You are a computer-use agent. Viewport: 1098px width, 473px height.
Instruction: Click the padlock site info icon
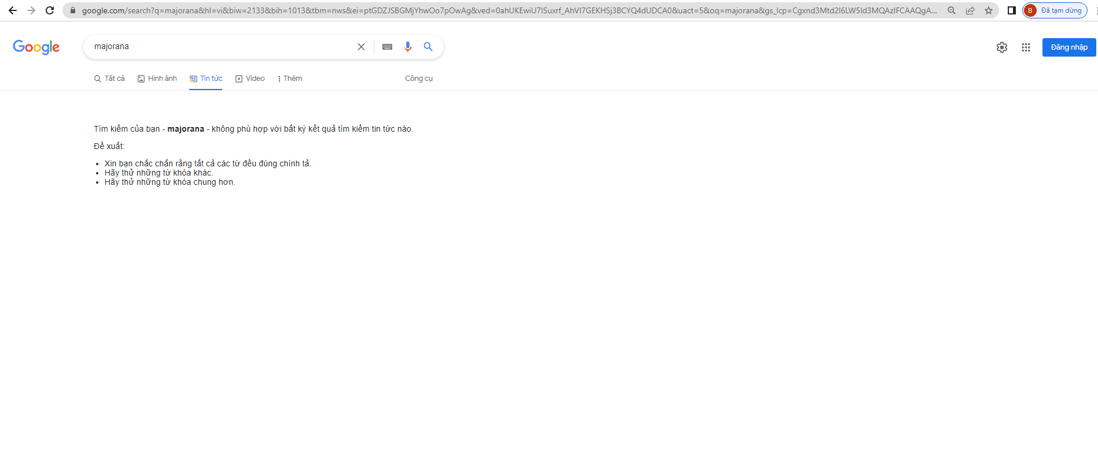click(73, 10)
